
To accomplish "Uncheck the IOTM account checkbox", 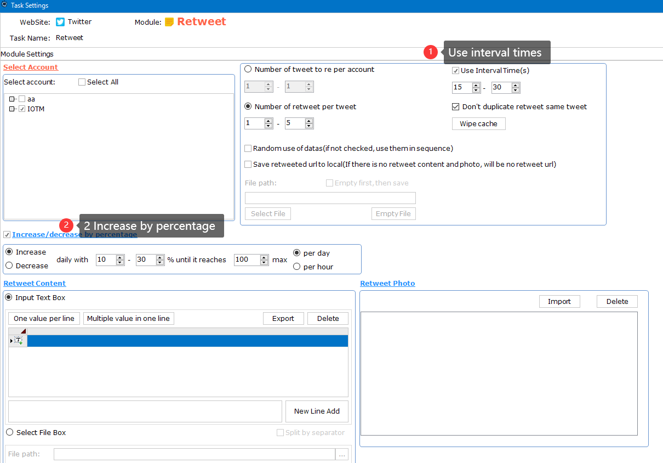I will click(x=22, y=109).
